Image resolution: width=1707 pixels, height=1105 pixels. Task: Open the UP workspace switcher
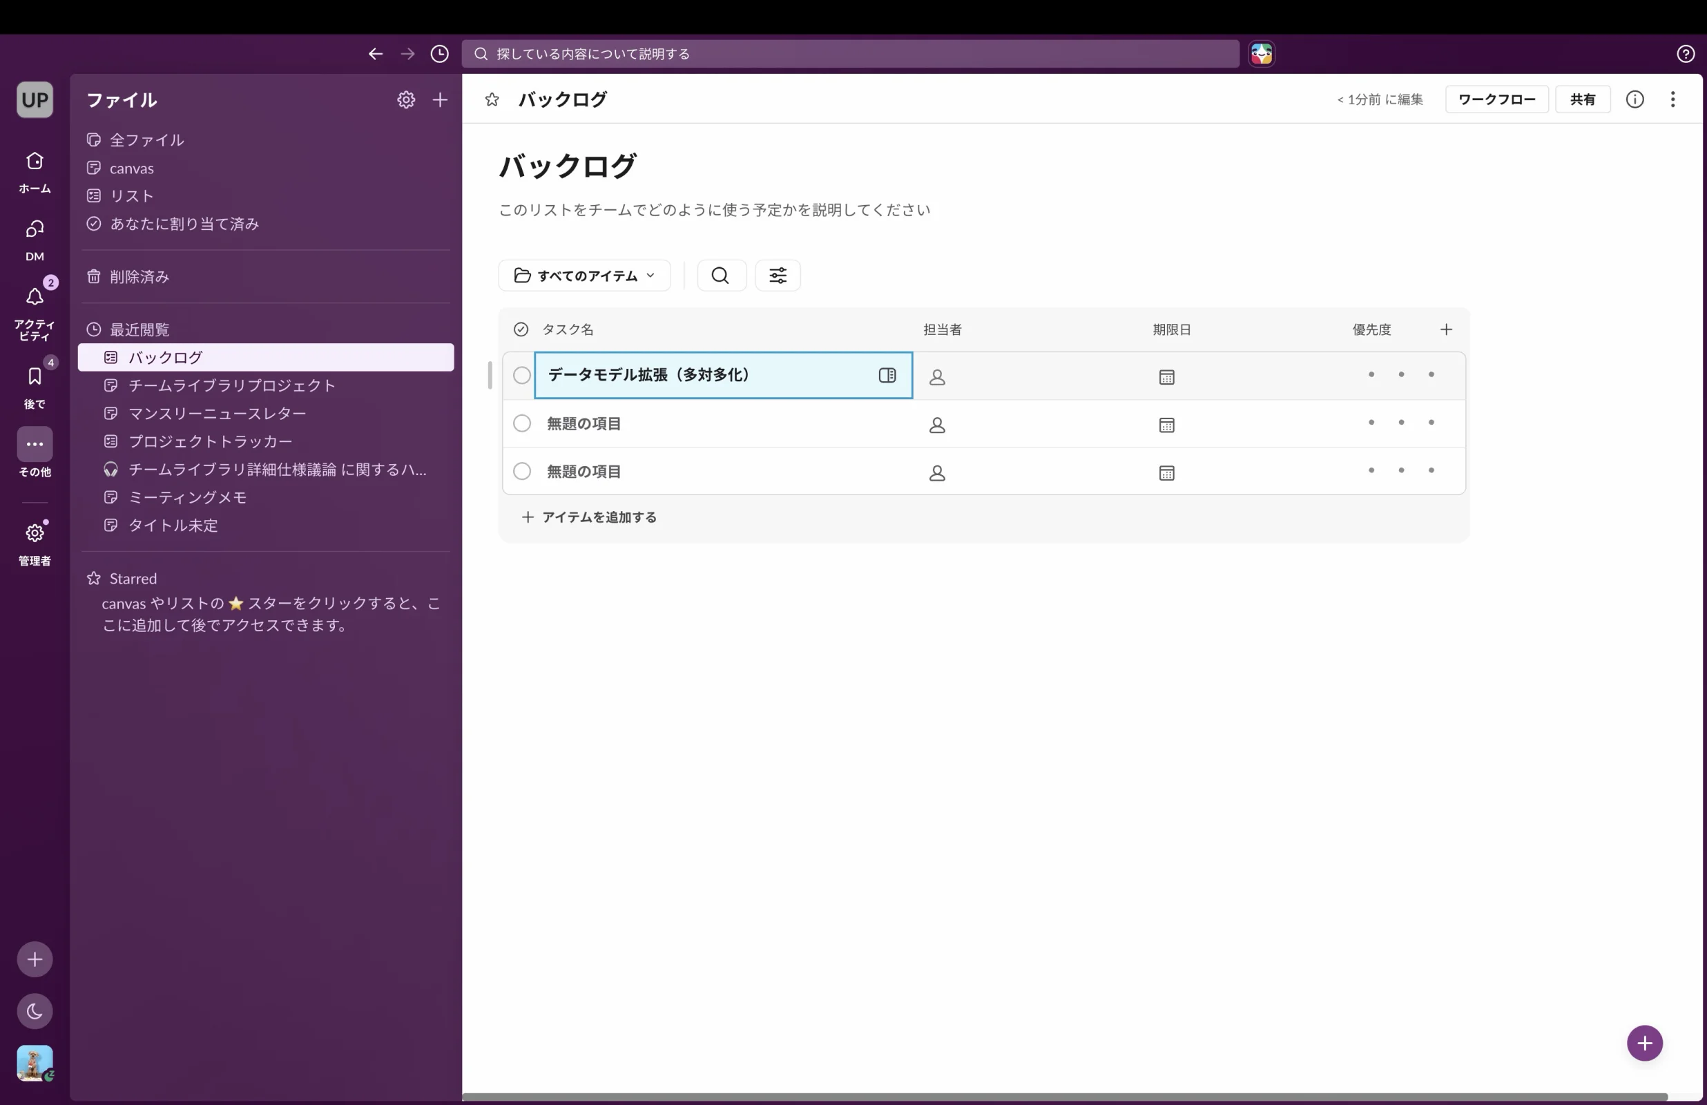pos(35,99)
